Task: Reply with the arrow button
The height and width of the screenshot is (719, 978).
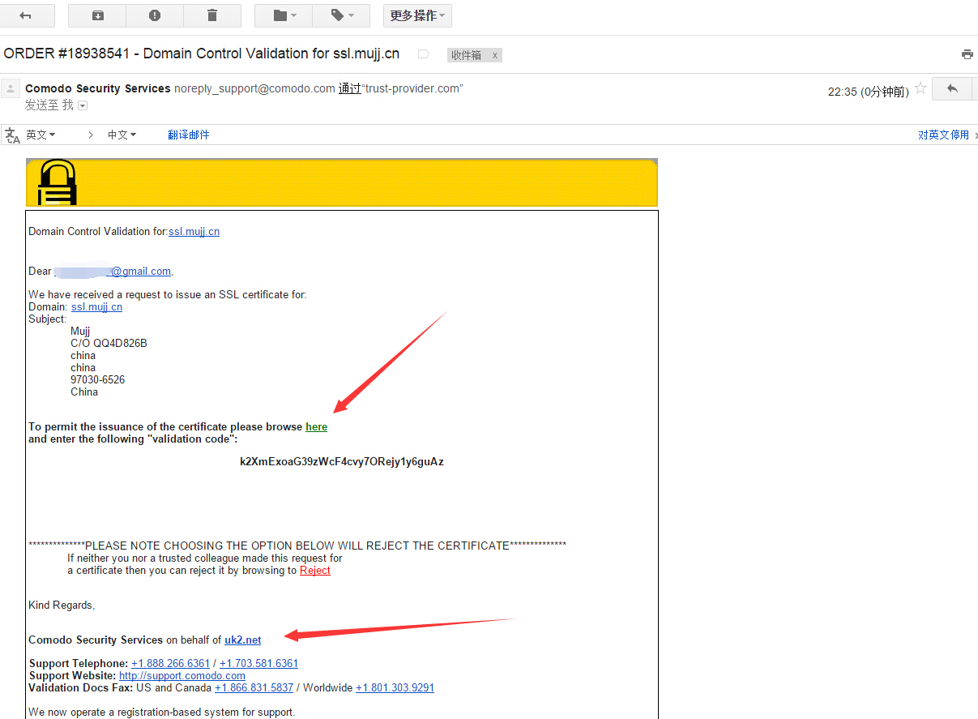Action: [952, 88]
